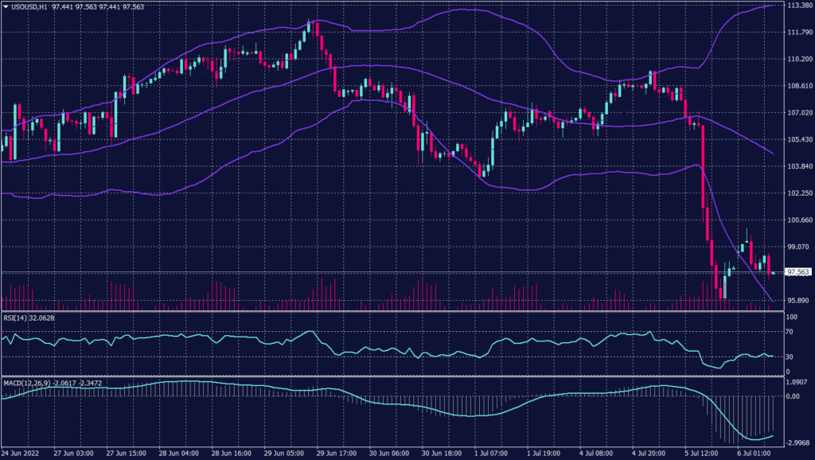
Task: Click the 95.890 price scale label
Action: coord(797,300)
